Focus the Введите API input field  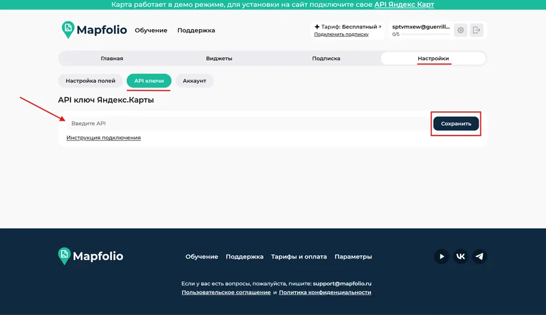[x=248, y=124]
